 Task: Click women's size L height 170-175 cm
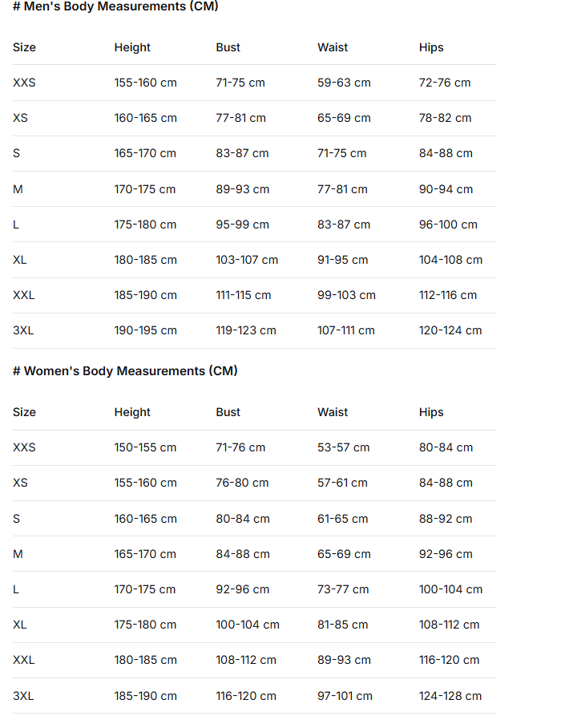(x=145, y=589)
